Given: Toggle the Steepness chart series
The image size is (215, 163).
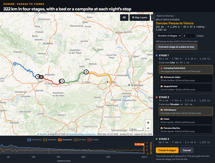Looking at the screenshot, I should click(65, 140).
